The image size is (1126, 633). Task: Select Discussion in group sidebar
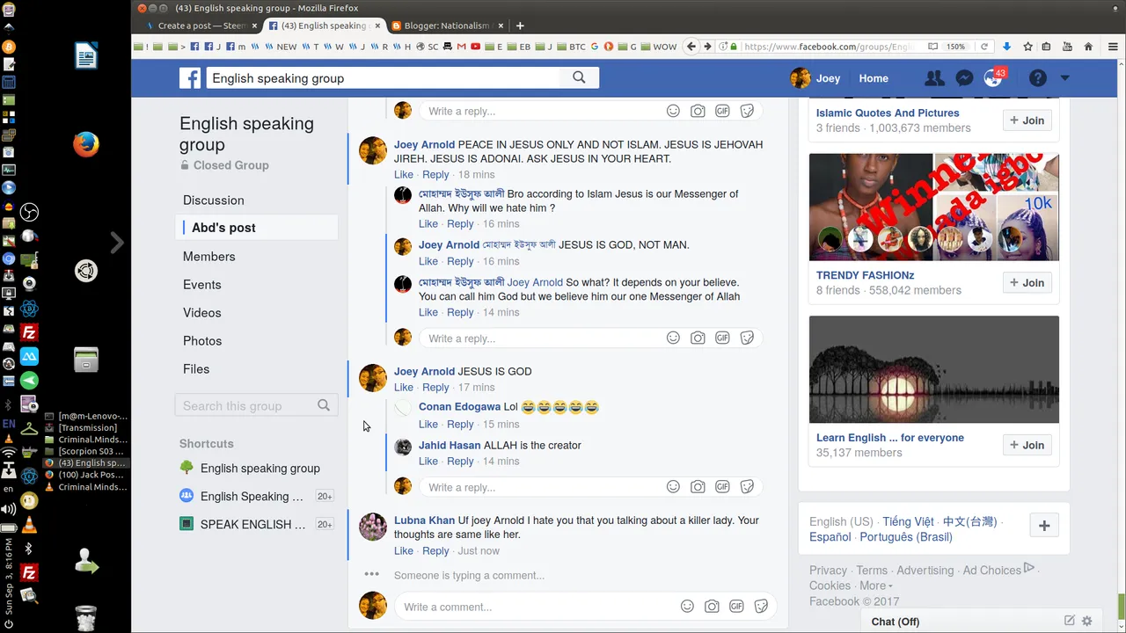[214, 200]
